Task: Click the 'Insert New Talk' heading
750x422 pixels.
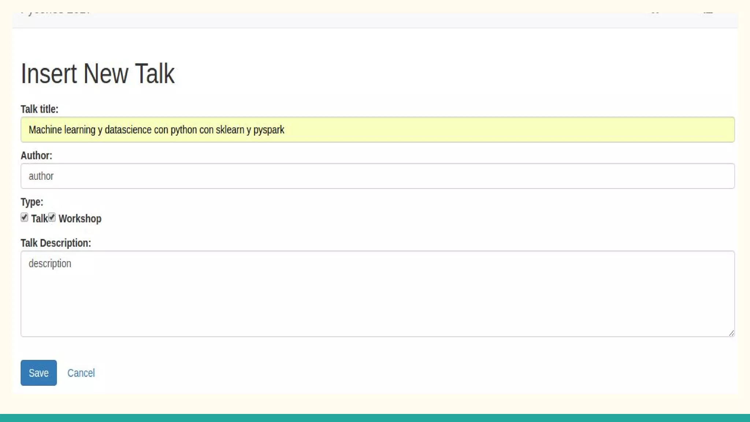Action: pos(97,74)
